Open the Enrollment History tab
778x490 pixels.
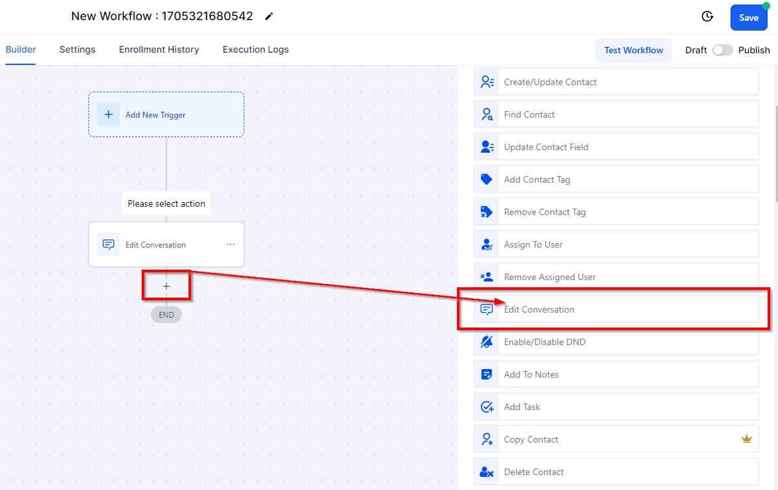pyautogui.click(x=159, y=49)
